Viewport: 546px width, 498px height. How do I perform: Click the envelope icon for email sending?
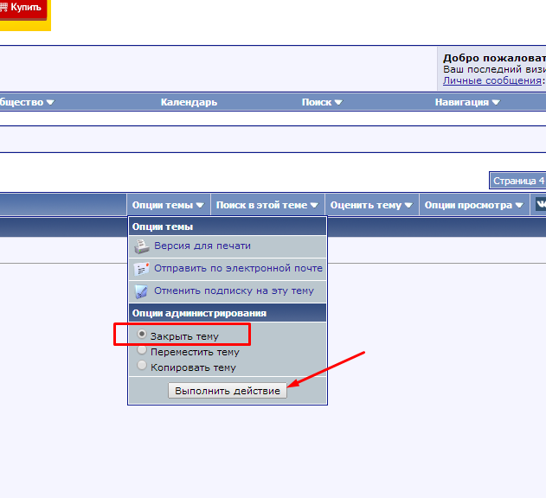pyautogui.click(x=141, y=269)
